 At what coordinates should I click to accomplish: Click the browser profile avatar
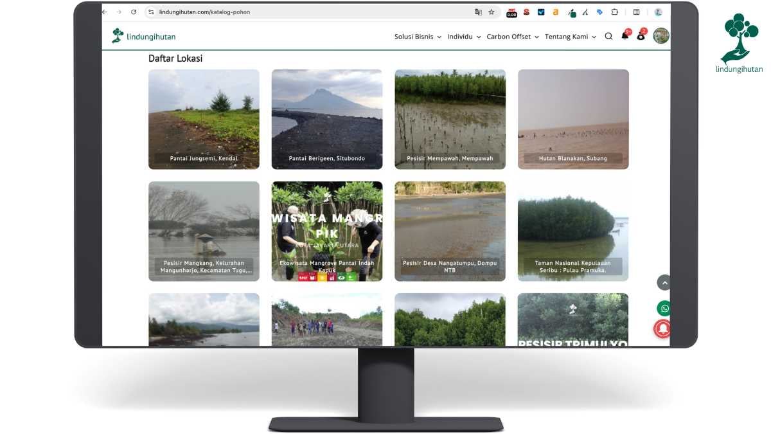click(659, 12)
